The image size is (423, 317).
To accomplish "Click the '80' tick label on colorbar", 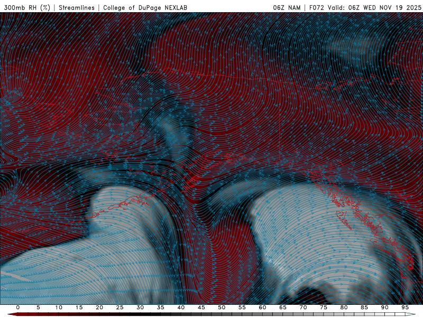I will click(x=344, y=307).
